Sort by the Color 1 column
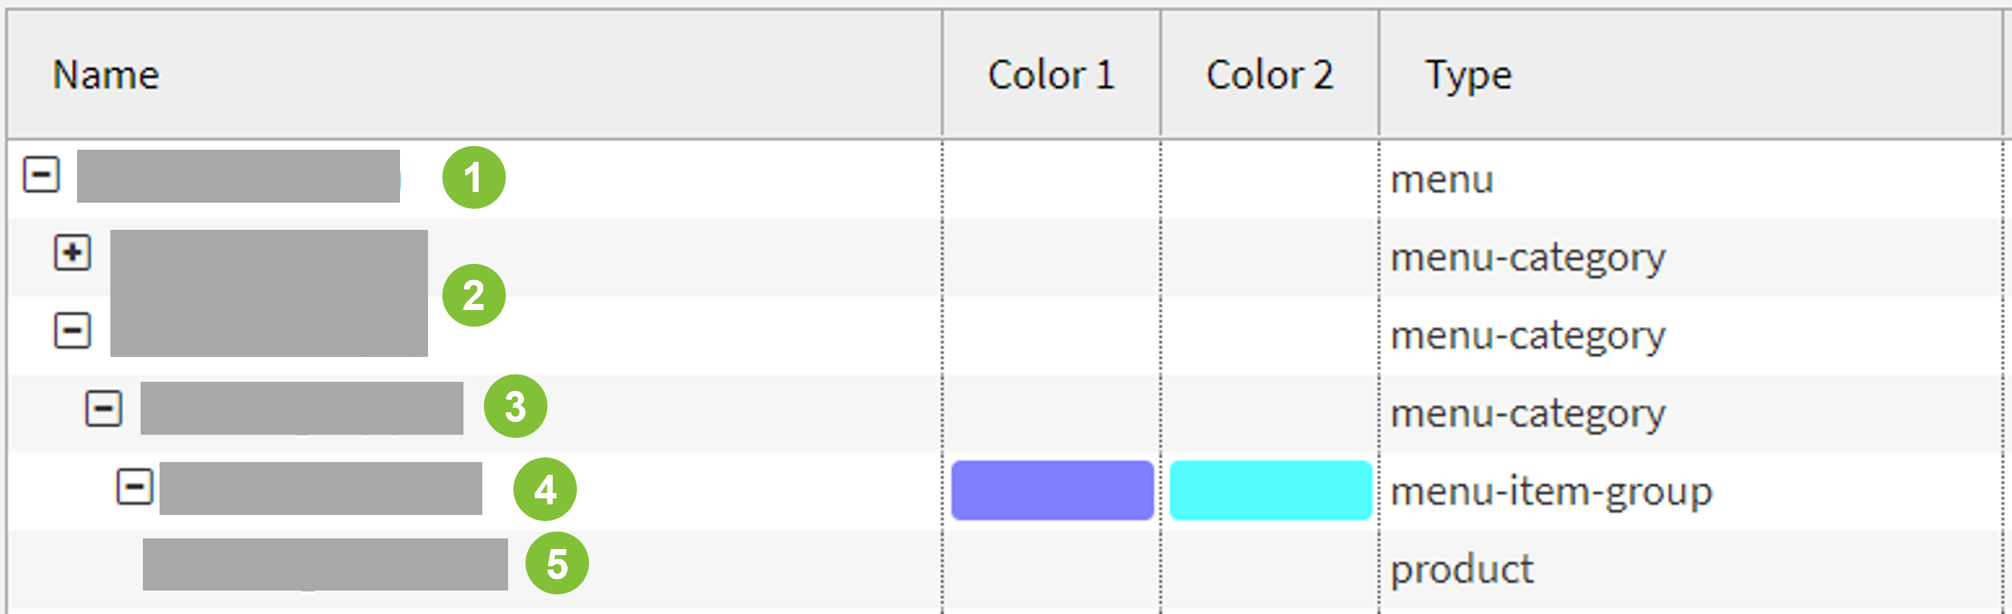2012x614 pixels. click(1051, 75)
